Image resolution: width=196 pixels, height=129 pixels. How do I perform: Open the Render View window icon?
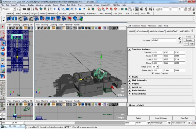137,9
